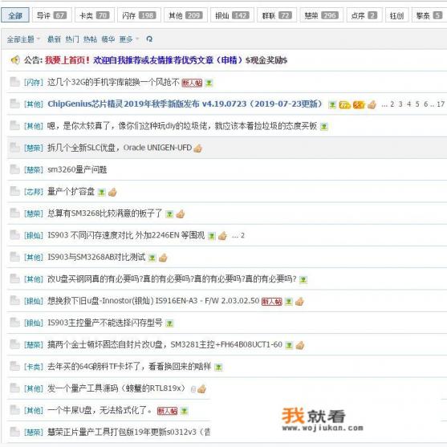
Task: Click thumbs-up icon on the ChipGenius thread
Action: [x=372, y=104]
